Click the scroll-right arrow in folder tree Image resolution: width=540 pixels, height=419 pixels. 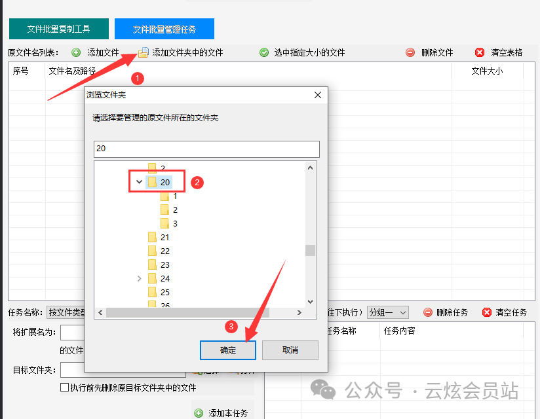pos(299,313)
